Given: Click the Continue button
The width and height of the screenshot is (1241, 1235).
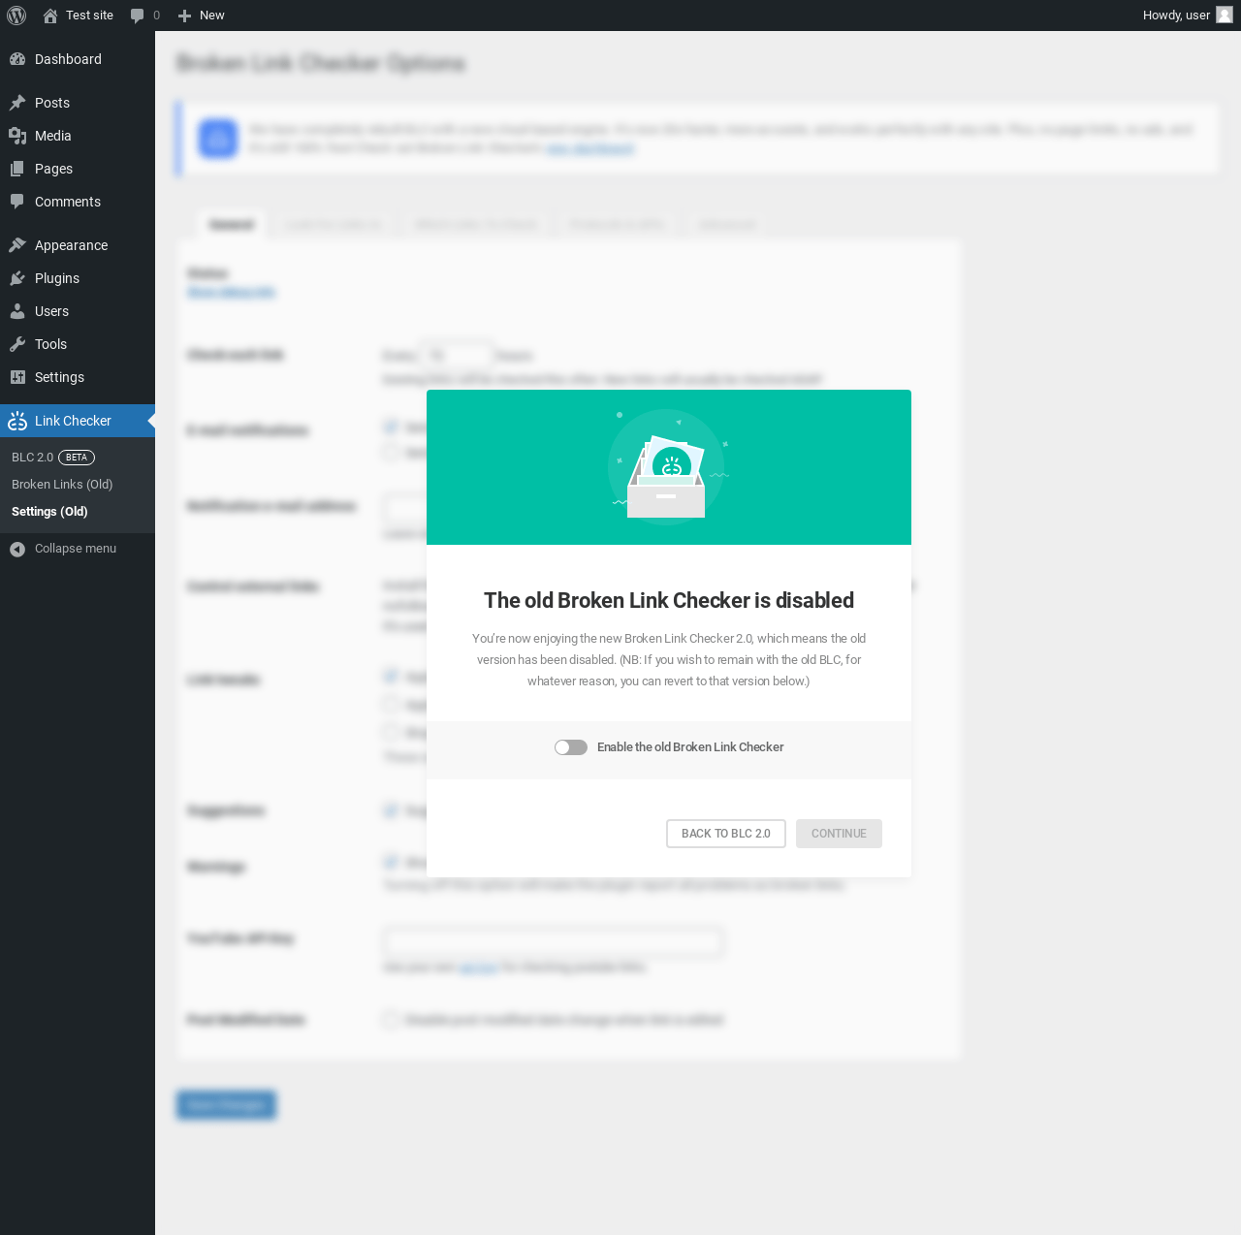Looking at the screenshot, I should [x=839, y=834].
